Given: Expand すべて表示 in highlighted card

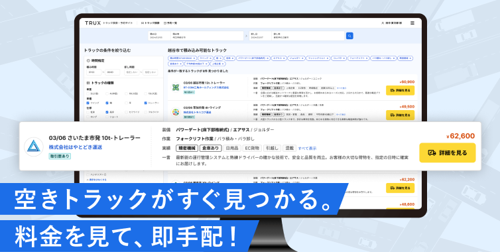Looking at the screenshot, I should point(307,149).
